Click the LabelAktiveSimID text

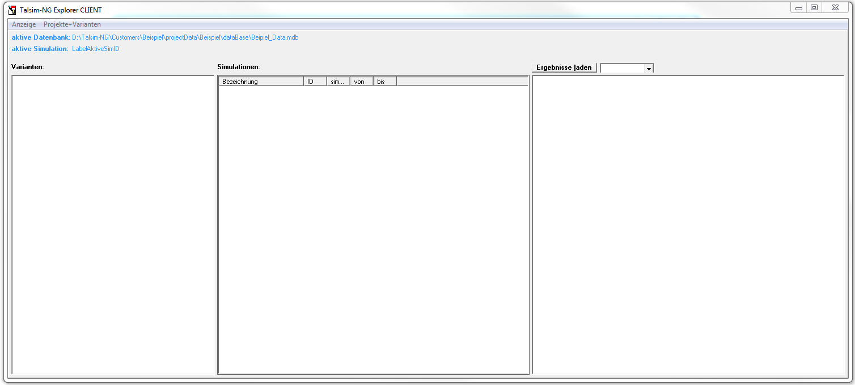(95, 49)
